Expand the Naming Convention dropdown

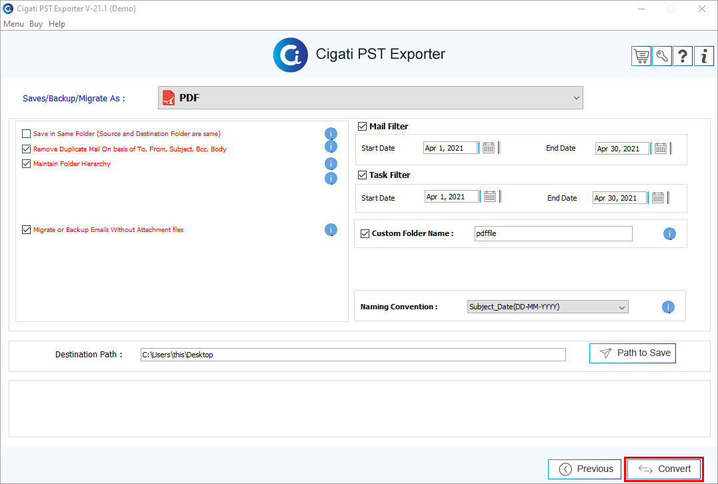547,307
